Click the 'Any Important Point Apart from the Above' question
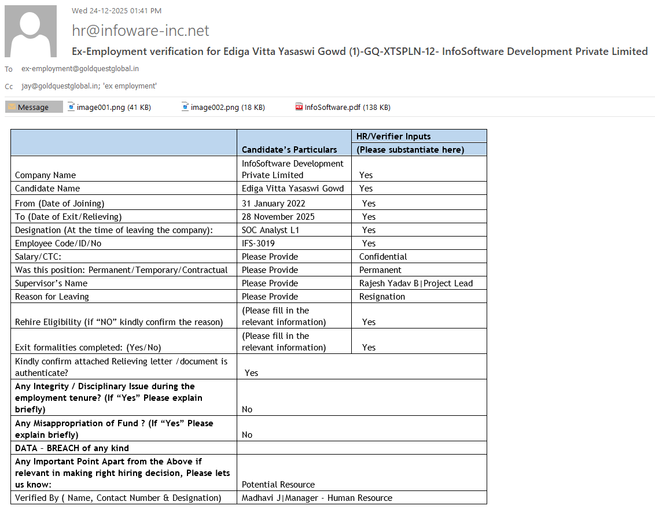This screenshot has height=513, width=655. pyautogui.click(x=123, y=473)
